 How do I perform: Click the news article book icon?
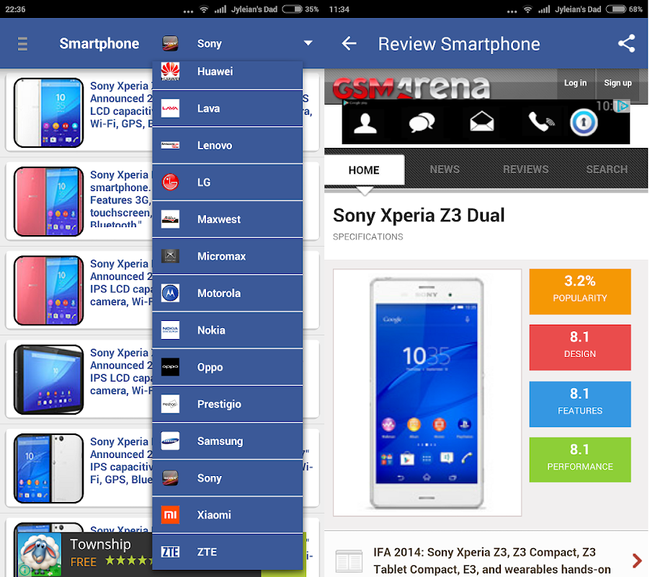pyautogui.click(x=349, y=561)
